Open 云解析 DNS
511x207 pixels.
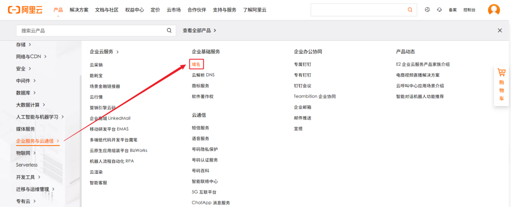tap(203, 75)
